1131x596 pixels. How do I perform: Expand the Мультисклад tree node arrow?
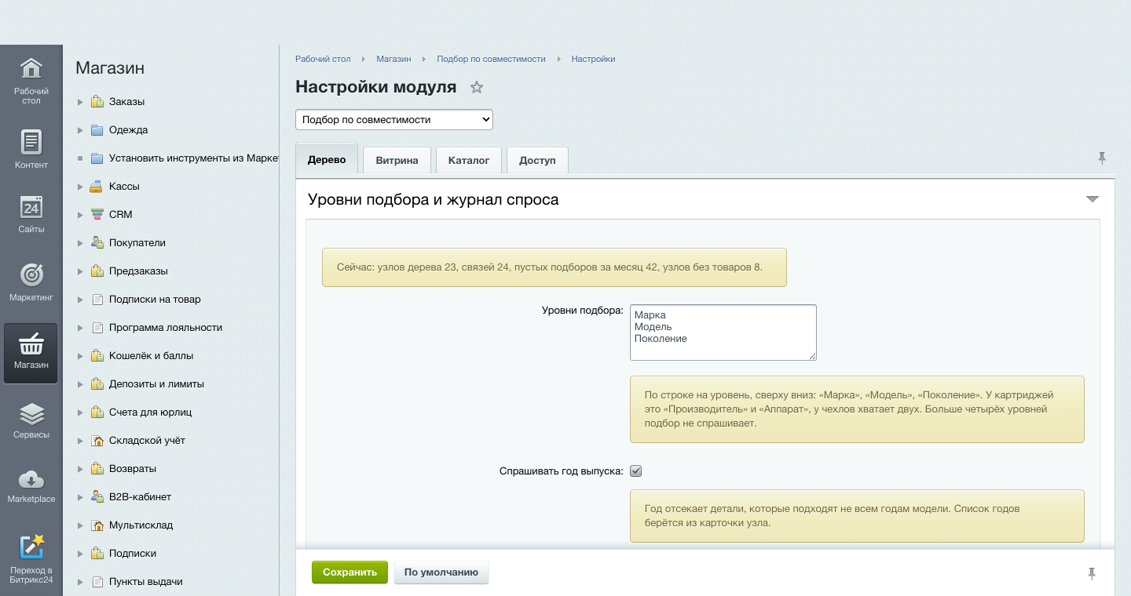pos(80,525)
